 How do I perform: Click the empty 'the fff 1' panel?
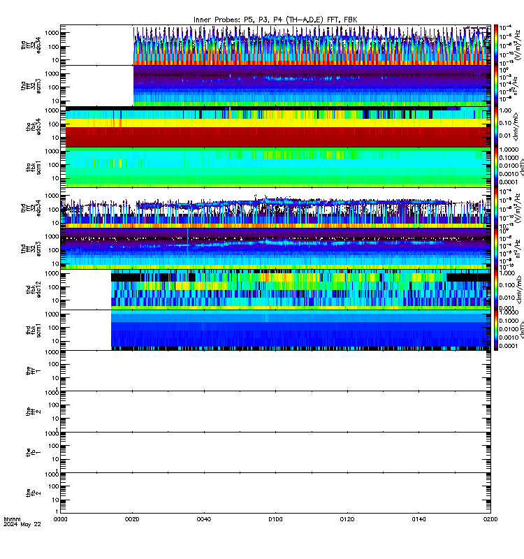275,371
